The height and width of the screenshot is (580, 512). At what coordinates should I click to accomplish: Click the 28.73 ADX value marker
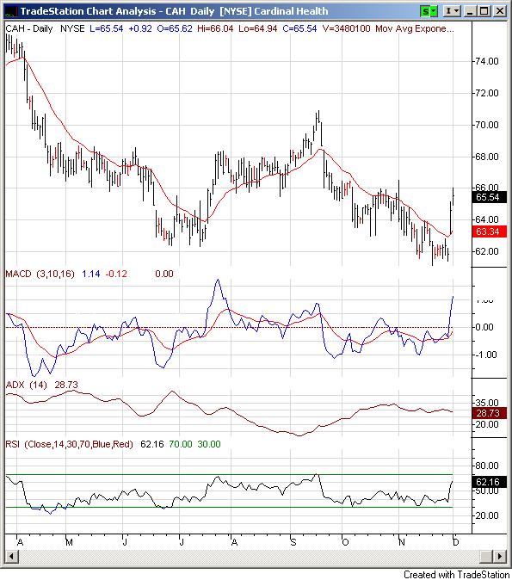pos(489,413)
